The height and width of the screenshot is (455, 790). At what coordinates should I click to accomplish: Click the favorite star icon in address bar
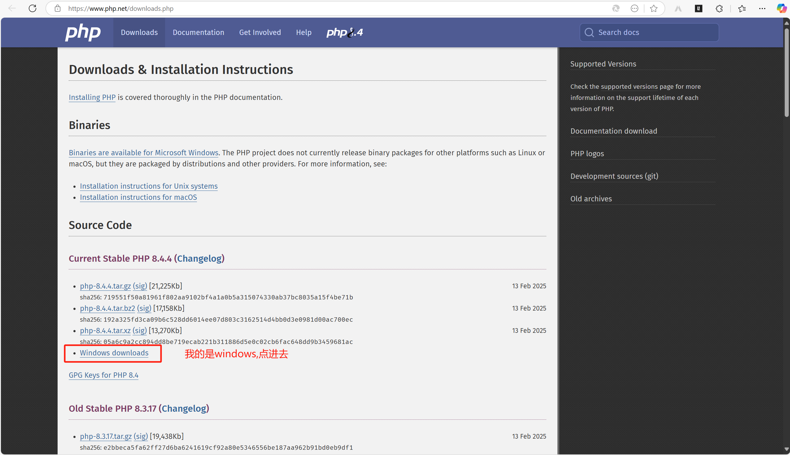654,8
